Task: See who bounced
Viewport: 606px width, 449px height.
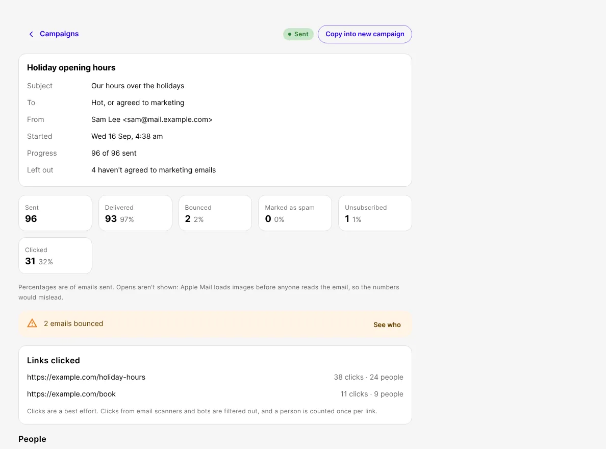Action: (x=387, y=325)
